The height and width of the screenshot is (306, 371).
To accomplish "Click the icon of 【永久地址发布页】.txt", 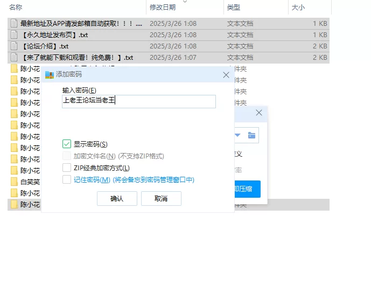I will pos(15,35).
